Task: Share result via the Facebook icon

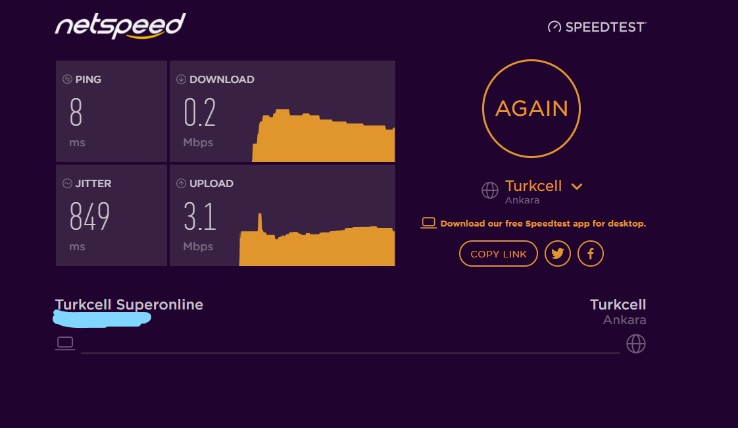Action: (591, 254)
